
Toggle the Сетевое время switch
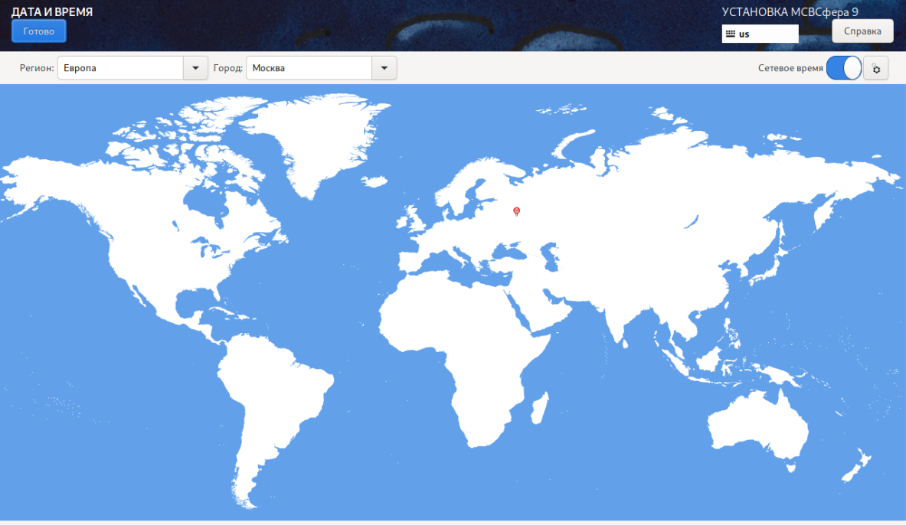pyautogui.click(x=843, y=68)
